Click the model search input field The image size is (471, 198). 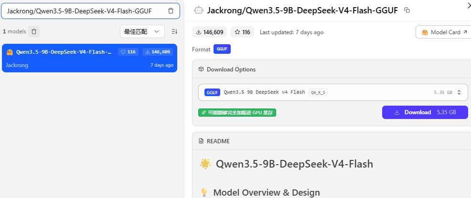tap(90, 11)
